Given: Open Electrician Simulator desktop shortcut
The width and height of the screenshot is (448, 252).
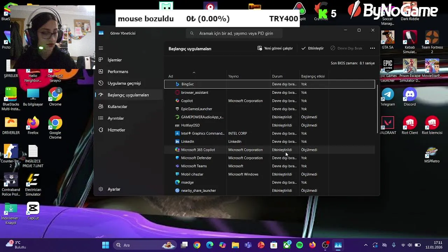Looking at the screenshot, I should pos(33,185).
